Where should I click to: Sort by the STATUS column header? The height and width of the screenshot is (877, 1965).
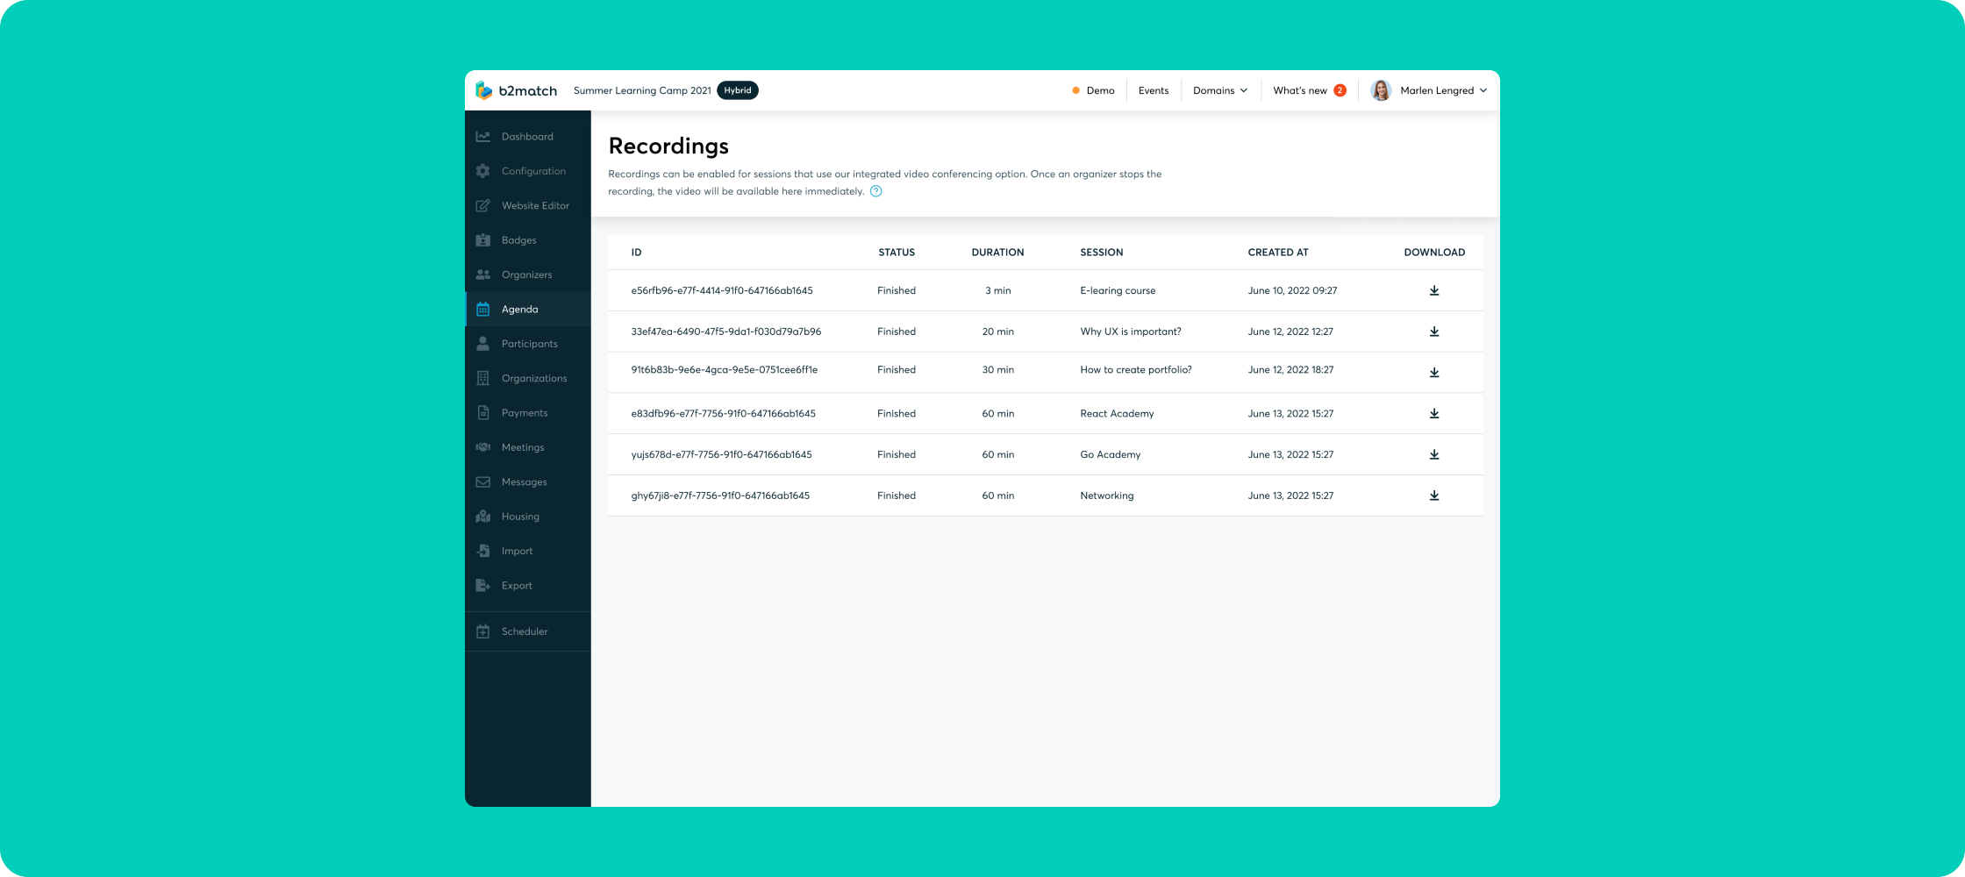click(x=897, y=253)
